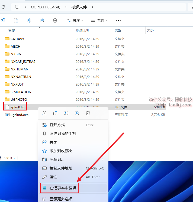Screen dimensions: 193x202
Task: Expand chevron after 破解文件 breadcrumb
Action: coord(92,7)
